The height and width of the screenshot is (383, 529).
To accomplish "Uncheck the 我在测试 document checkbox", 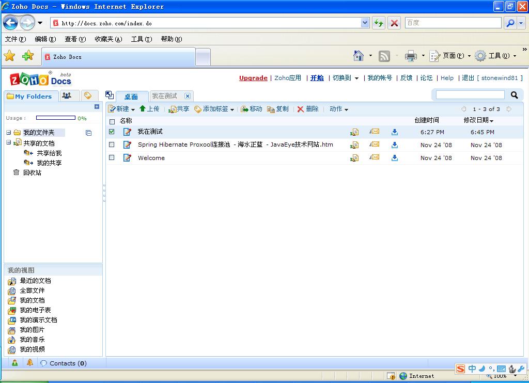I will pos(112,132).
